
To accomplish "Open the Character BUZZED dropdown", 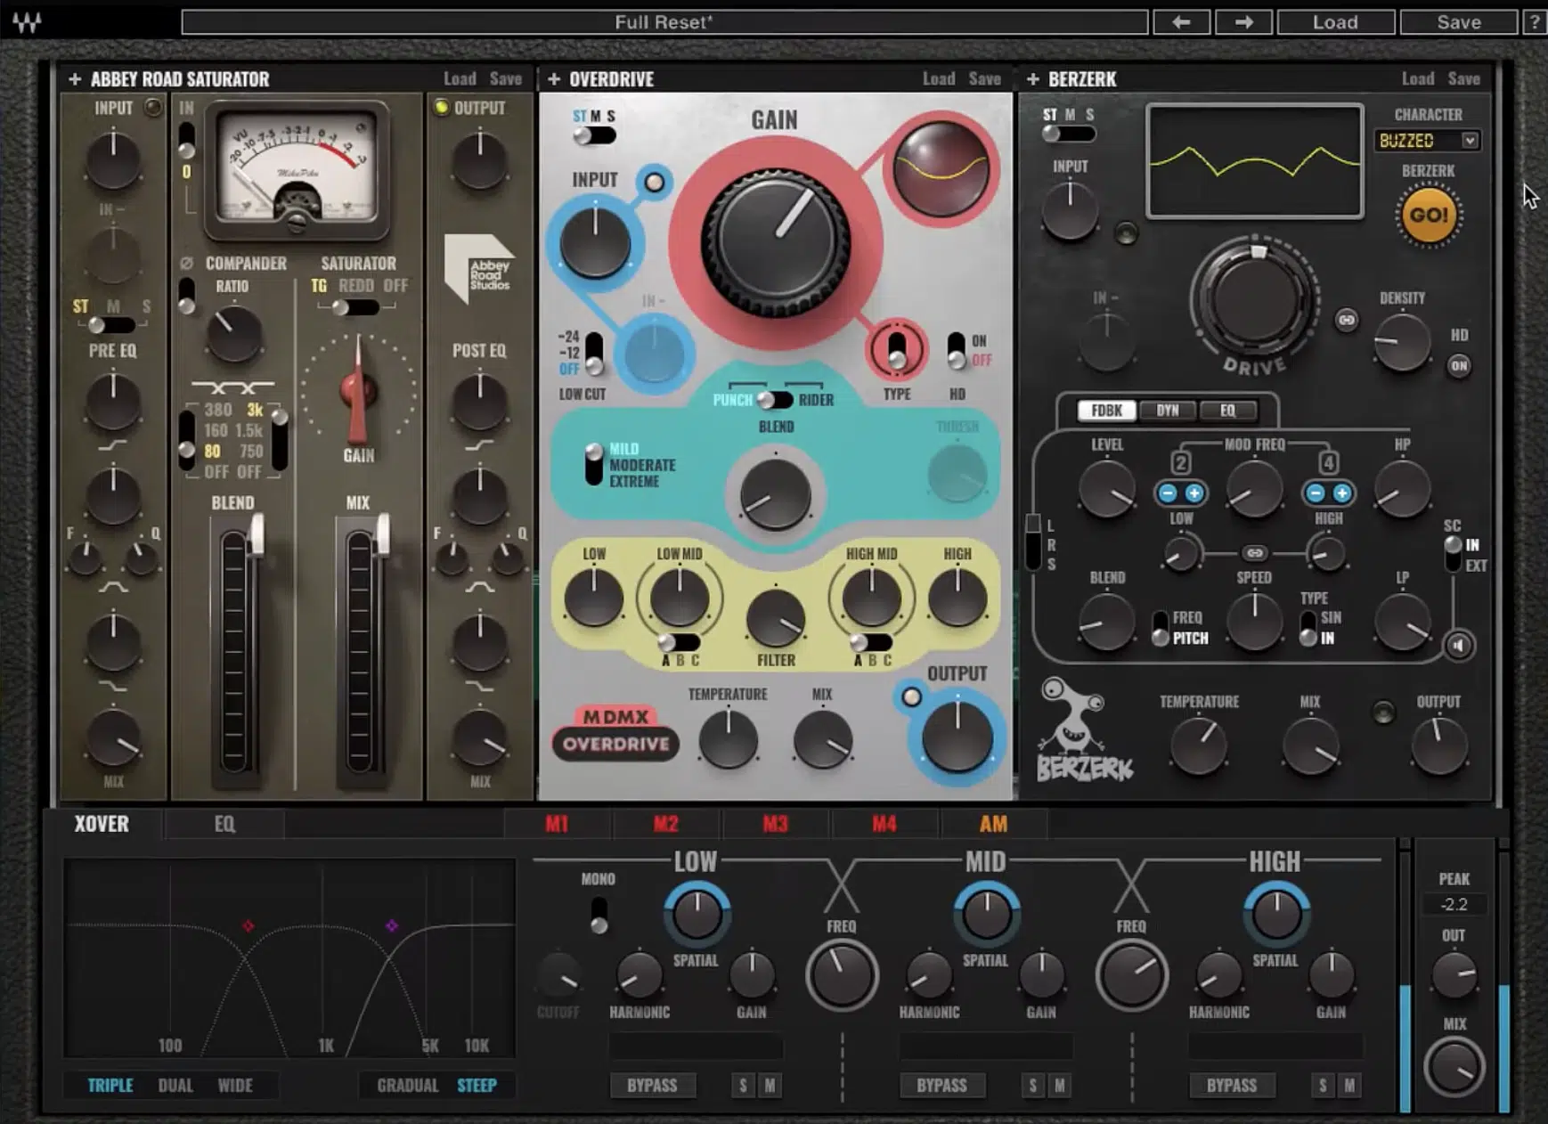I will click(x=1427, y=140).
